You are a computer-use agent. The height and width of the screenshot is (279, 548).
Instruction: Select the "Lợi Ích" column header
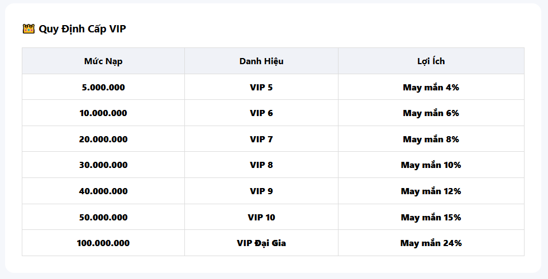point(431,61)
